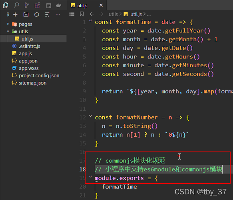
Task: Click formatTime inside module.exports on line 20
Action: pos(119,187)
